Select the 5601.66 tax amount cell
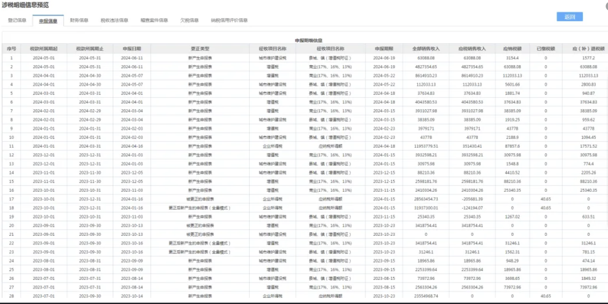This screenshot has width=608, height=304. pyautogui.click(x=512, y=84)
